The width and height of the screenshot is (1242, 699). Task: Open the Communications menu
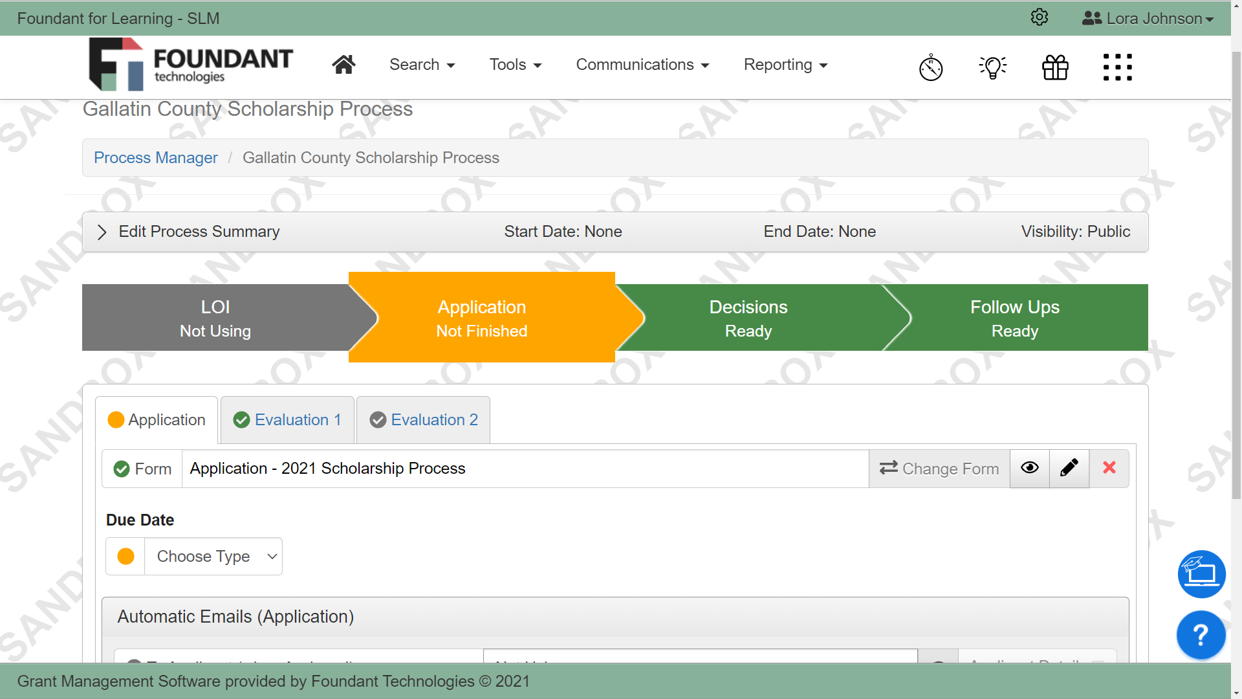click(x=642, y=65)
